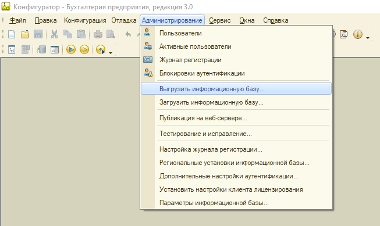
Task: Click the orange info circle icon
Action: pyautogui.click(x=358, y=34)
